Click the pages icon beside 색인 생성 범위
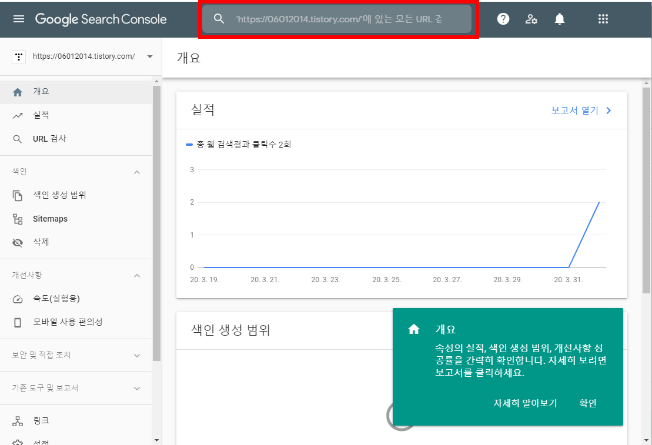 18,196
